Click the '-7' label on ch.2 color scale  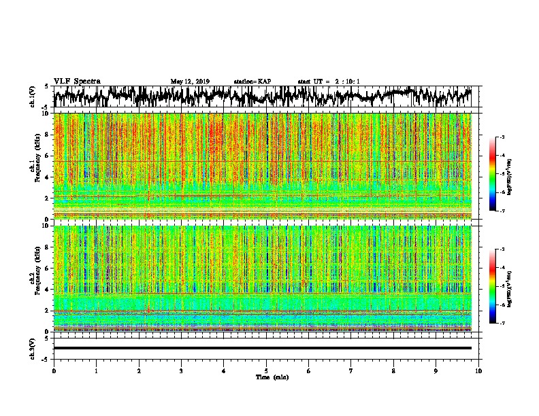click(x=502, y=324)
